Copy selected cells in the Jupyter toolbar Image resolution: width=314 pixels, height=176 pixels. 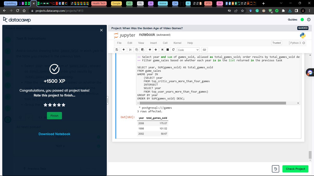[137, 50]
